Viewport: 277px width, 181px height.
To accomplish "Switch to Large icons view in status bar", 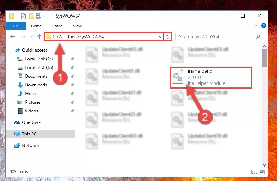I will (262, 172).
